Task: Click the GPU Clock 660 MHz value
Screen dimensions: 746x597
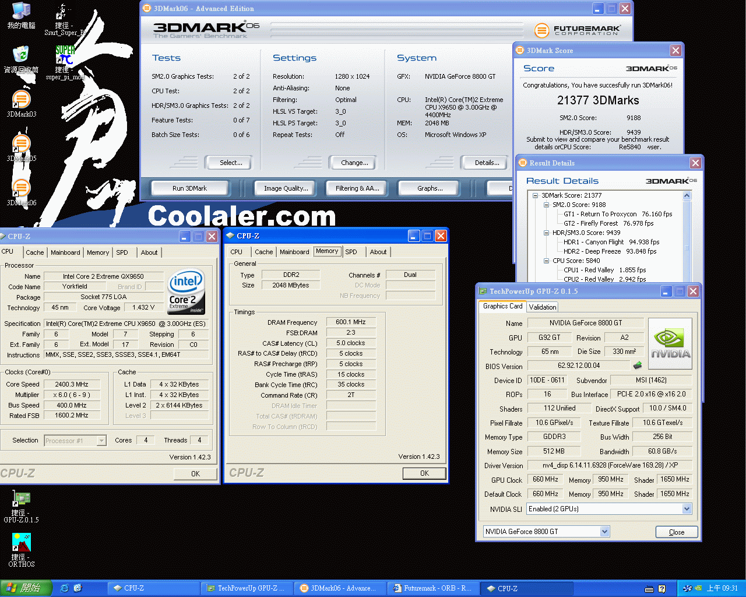Action: click(546, 479)
